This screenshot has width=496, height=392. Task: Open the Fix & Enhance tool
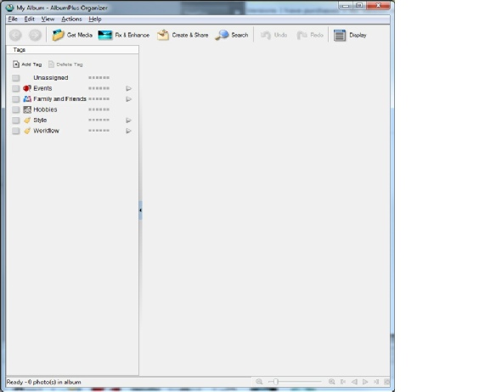(x=104, y=35)
